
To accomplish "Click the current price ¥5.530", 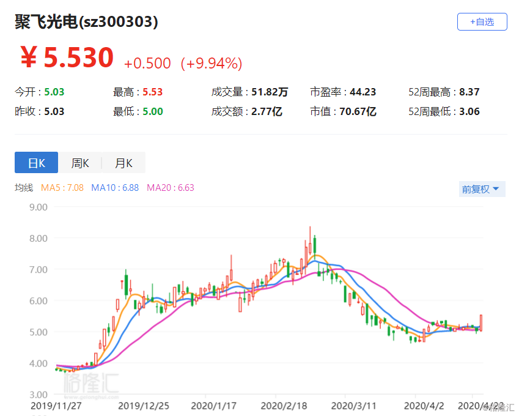I will pos(67,58).
